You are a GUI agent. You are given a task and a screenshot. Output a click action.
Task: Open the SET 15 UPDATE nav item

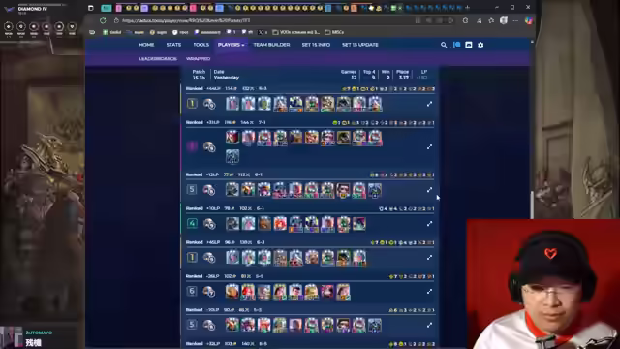coord(360,45)
